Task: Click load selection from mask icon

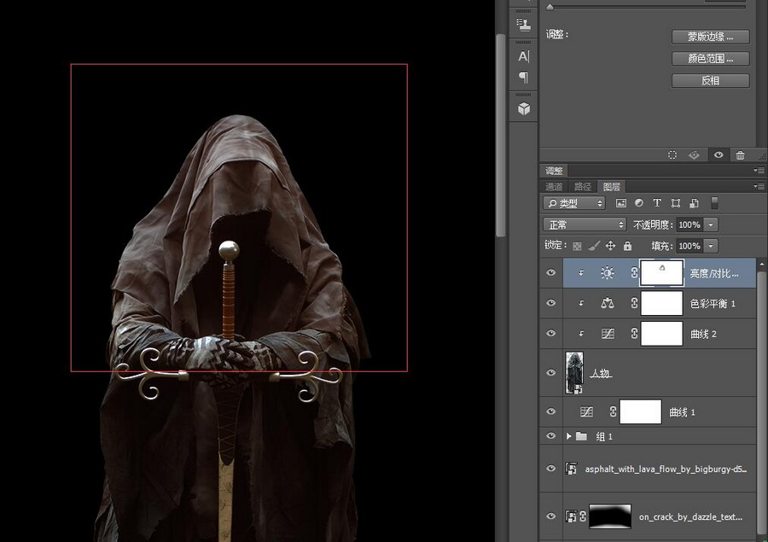Action: click(x=672, y=154)
